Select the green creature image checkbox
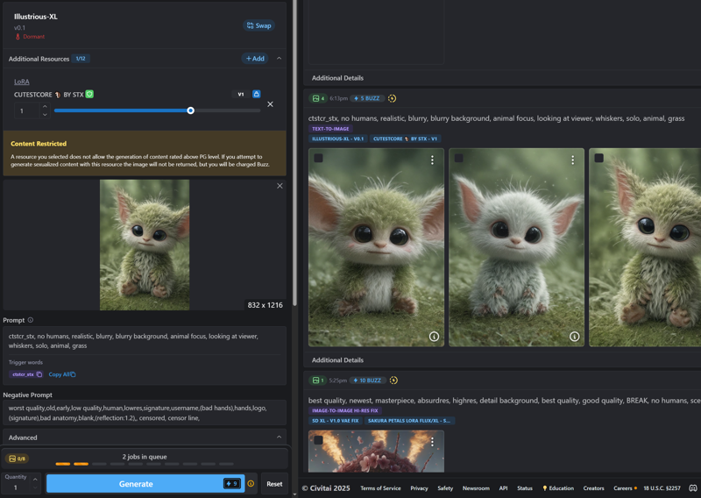The width and height of the screenshot is (701, 498). click(318, 158)
